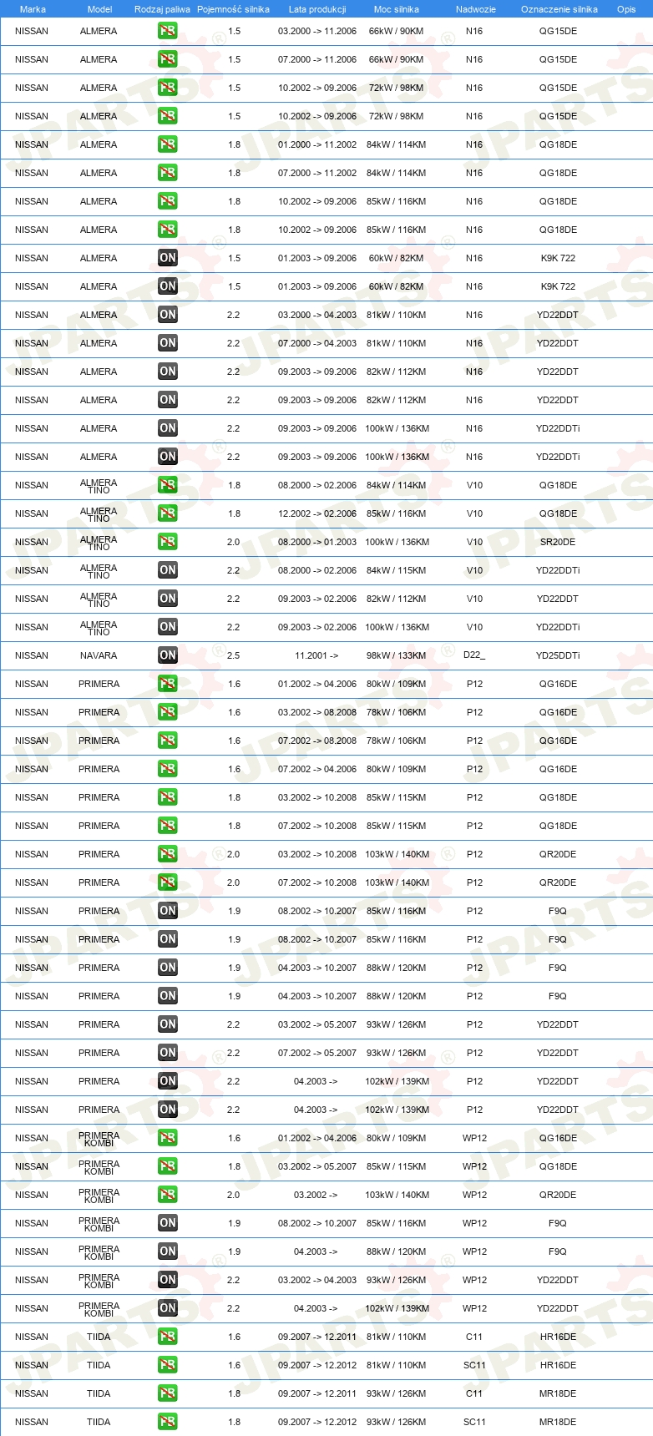Screen dimensions: 653x1436
Task: Click ON icon for Primera P12 03.2002 -> 05.2007
Action: coord(168,1024)
